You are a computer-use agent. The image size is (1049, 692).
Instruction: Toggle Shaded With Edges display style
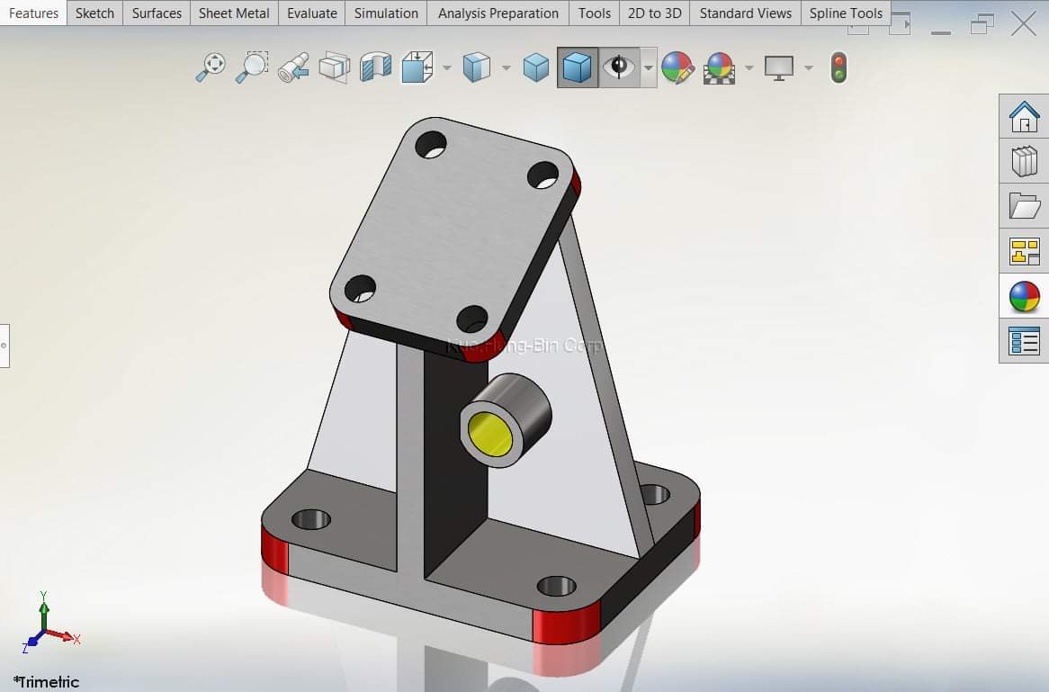coord(577,67)
